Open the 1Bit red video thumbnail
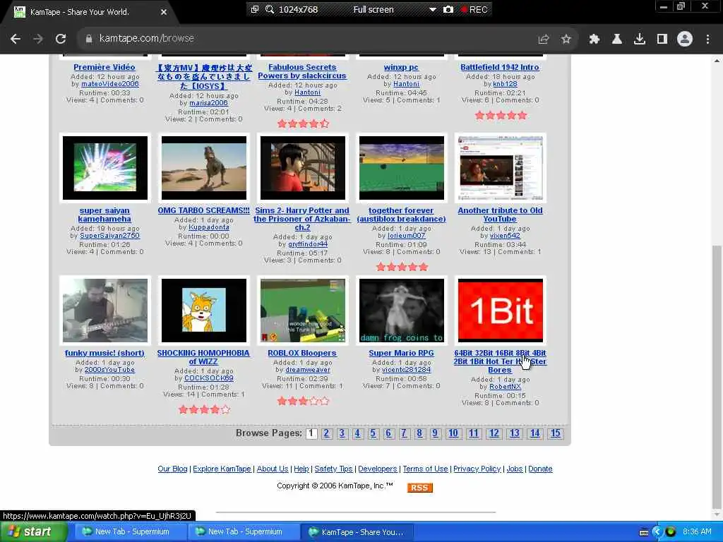The height and width of the screenshot is (542, 723). tap(501, 311)
